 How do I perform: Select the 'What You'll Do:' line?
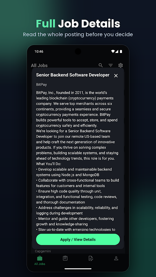(x=49, y=164)
